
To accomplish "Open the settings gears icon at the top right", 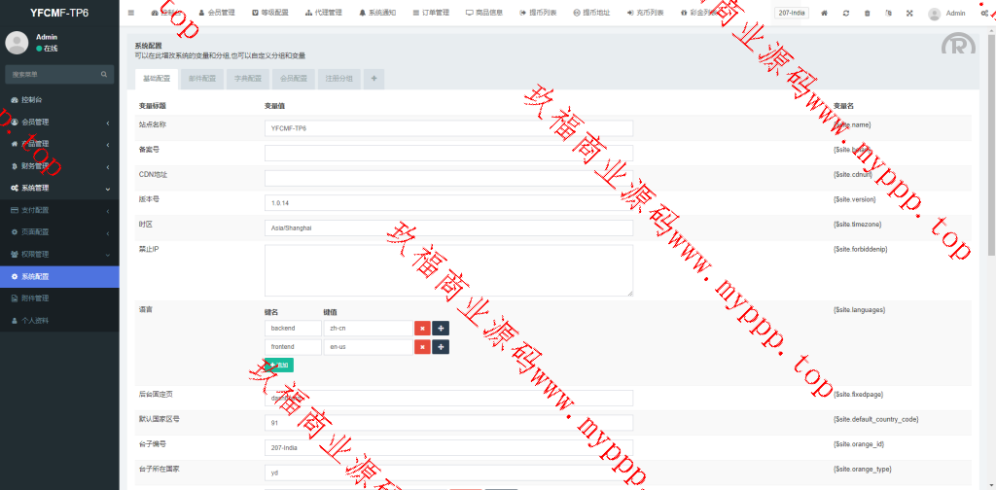I will pyautogui.click(x=985, y=14).
